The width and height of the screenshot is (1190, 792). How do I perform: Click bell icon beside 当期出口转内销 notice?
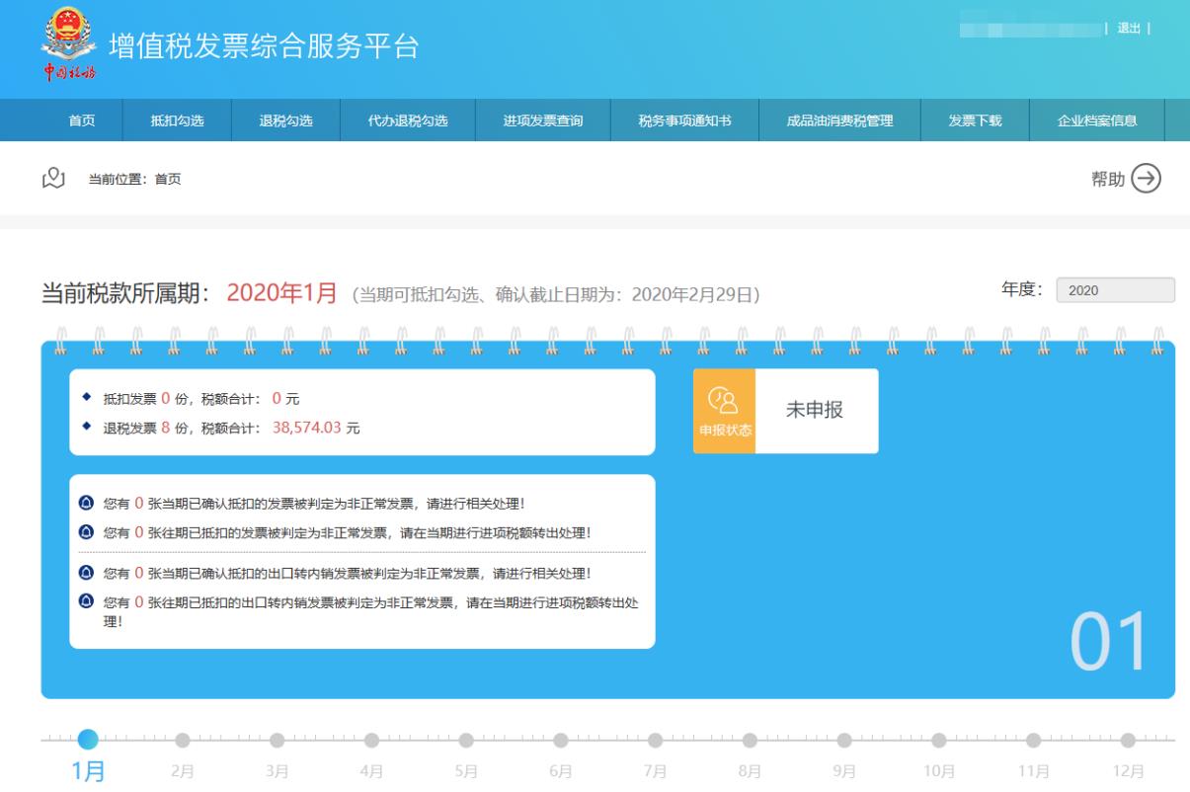(x=86, y=573)
